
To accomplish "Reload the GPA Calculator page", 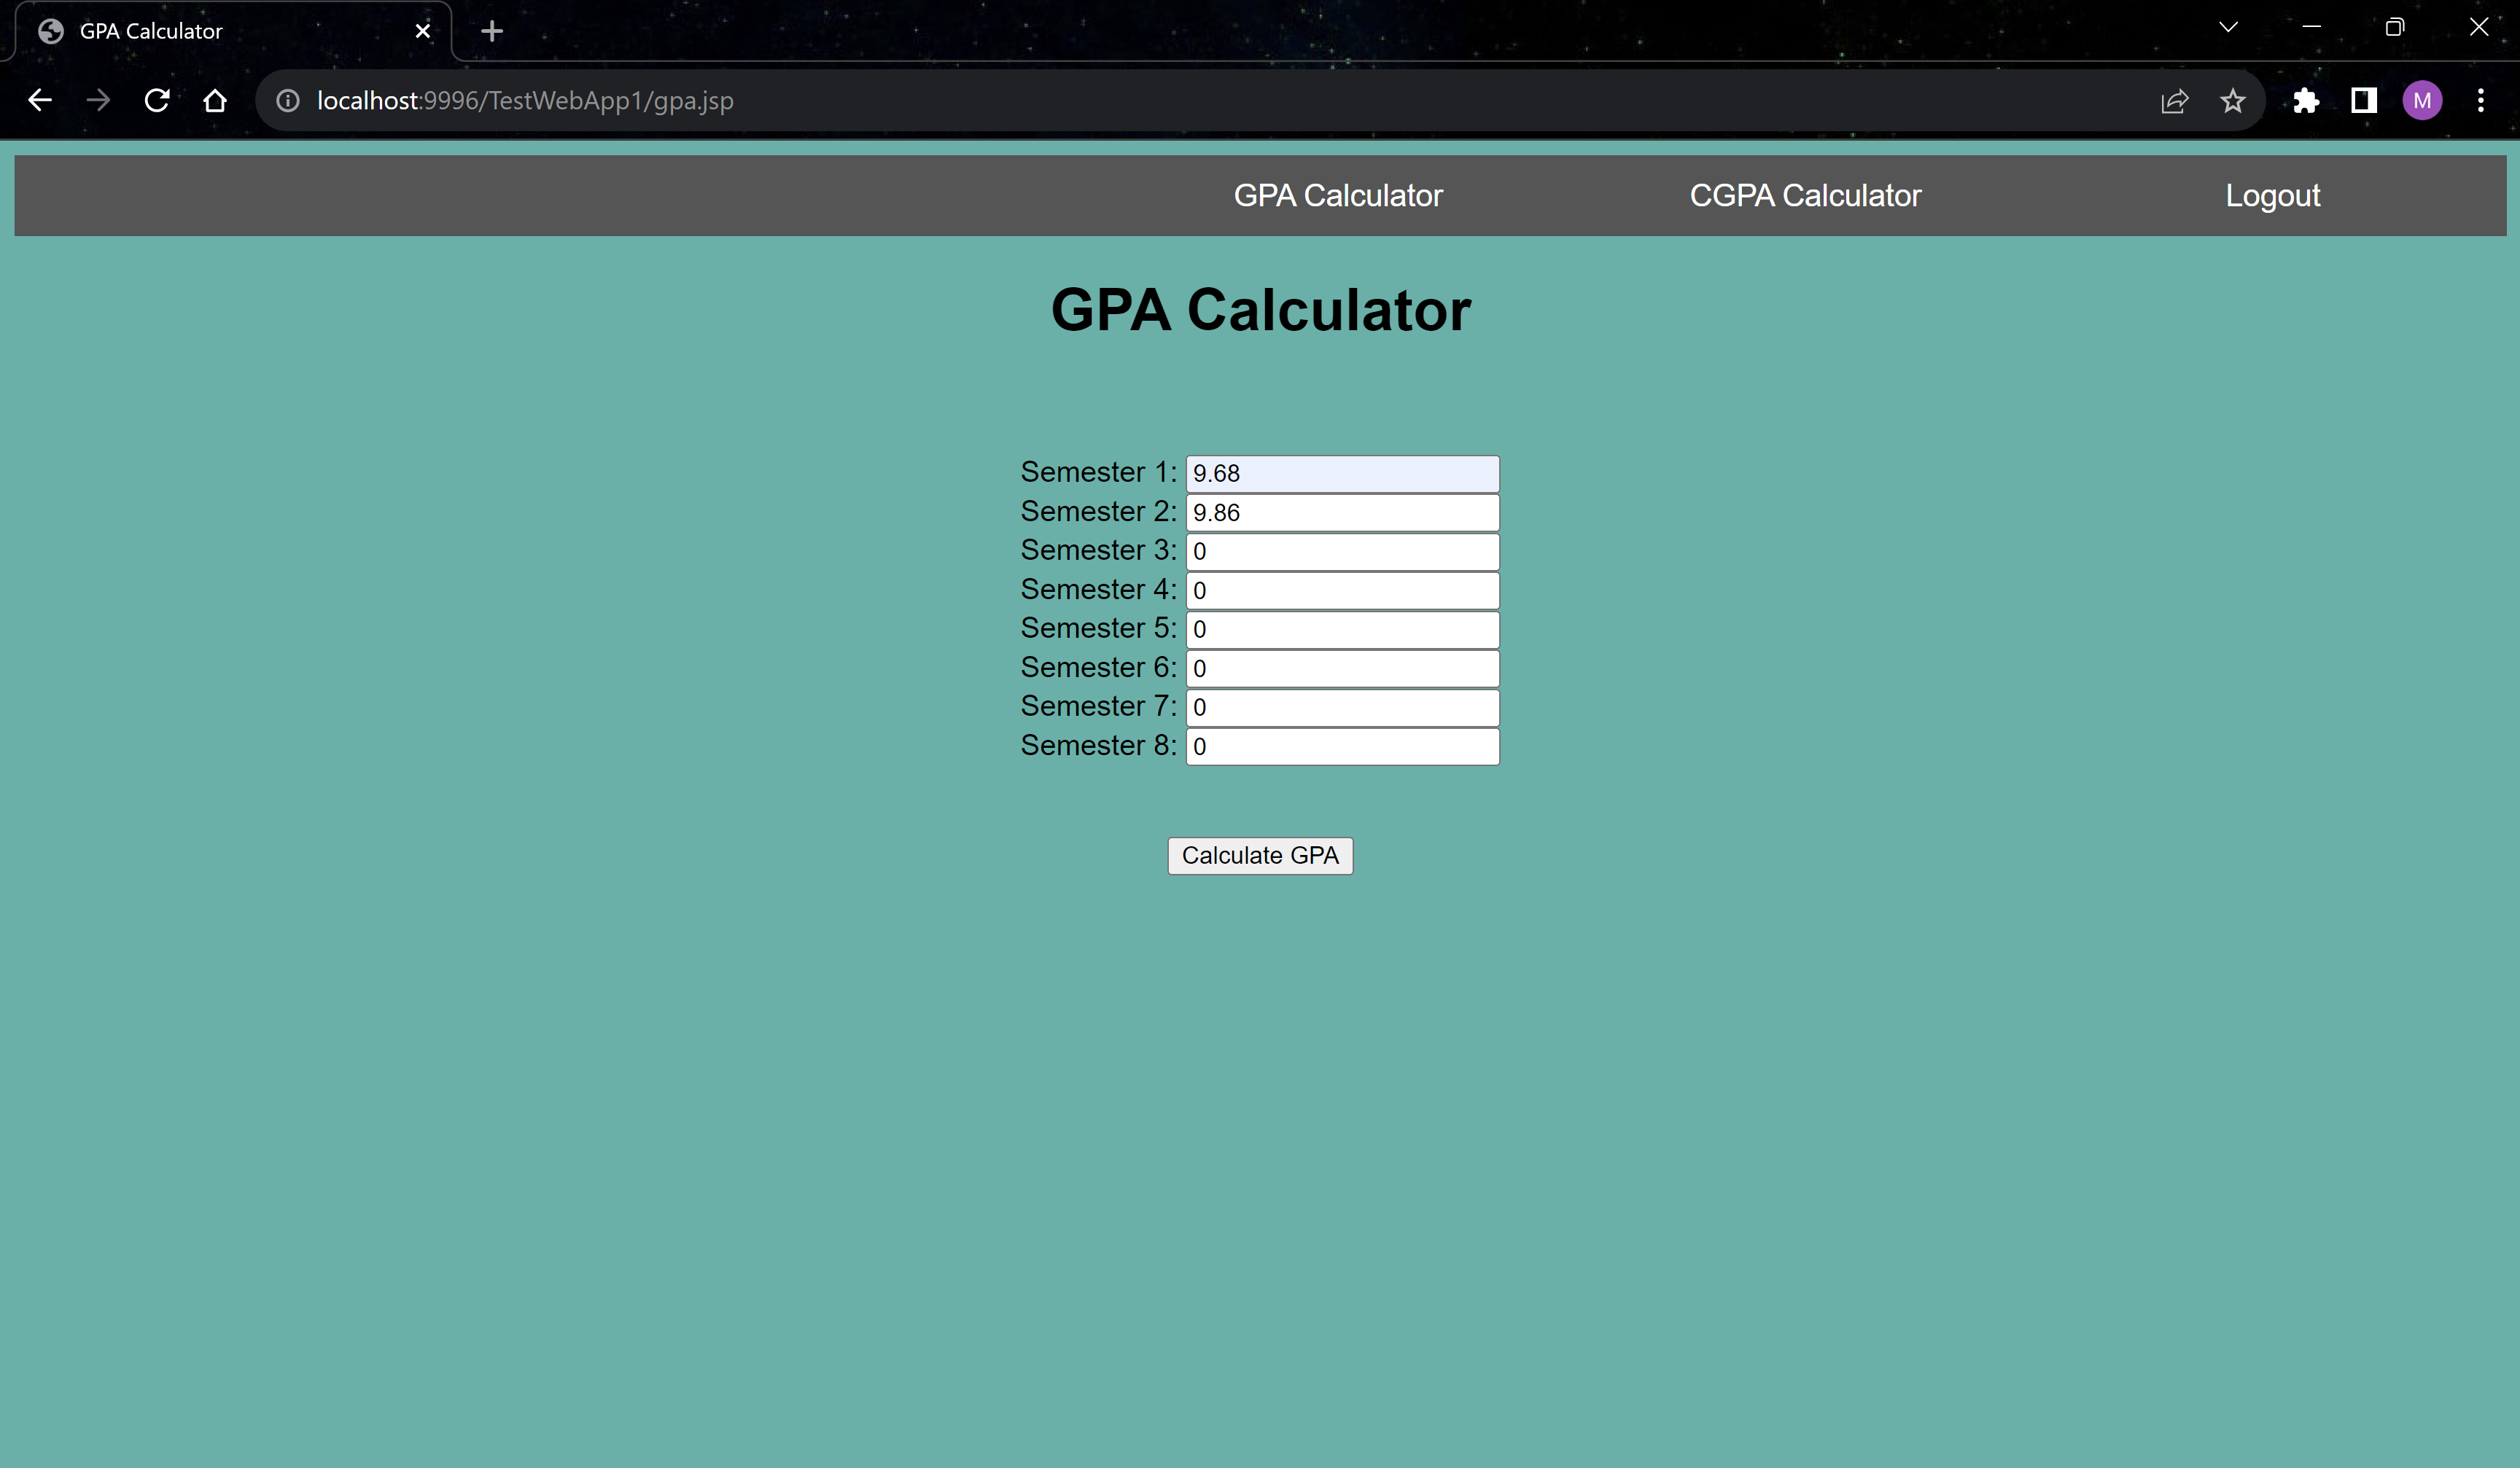I will (157, 100).
